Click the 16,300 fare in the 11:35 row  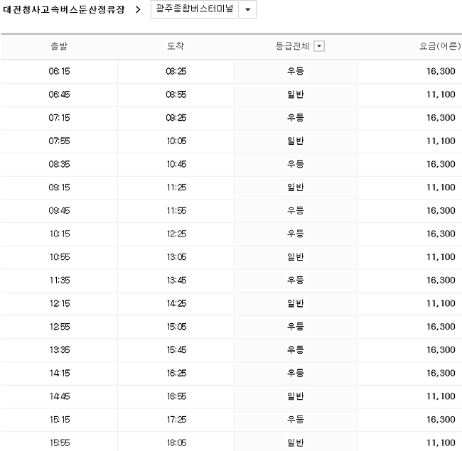click(441, 281)
